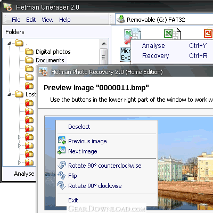This screenshot has height=213, width=213.
Task: Click the rotate clockwise icon
Action: coord(62,185)
